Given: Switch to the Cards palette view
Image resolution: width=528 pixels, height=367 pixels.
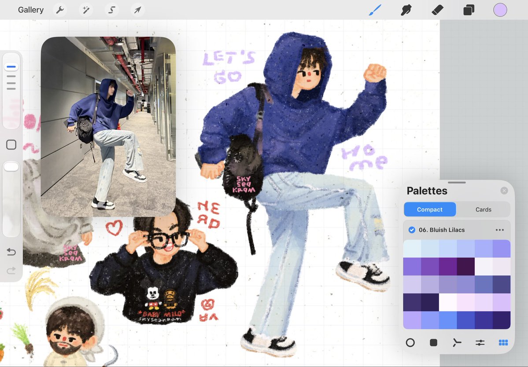Looking at the screenshot, I should [483, 209].
